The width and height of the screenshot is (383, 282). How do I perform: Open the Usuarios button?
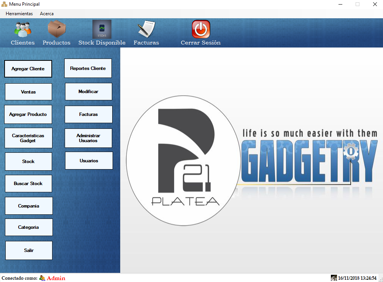(x=89, y=161)
